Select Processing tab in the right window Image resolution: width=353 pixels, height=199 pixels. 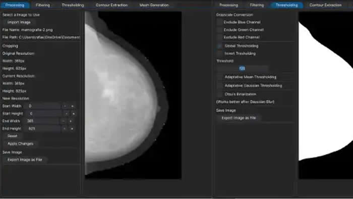click(228, 5)
